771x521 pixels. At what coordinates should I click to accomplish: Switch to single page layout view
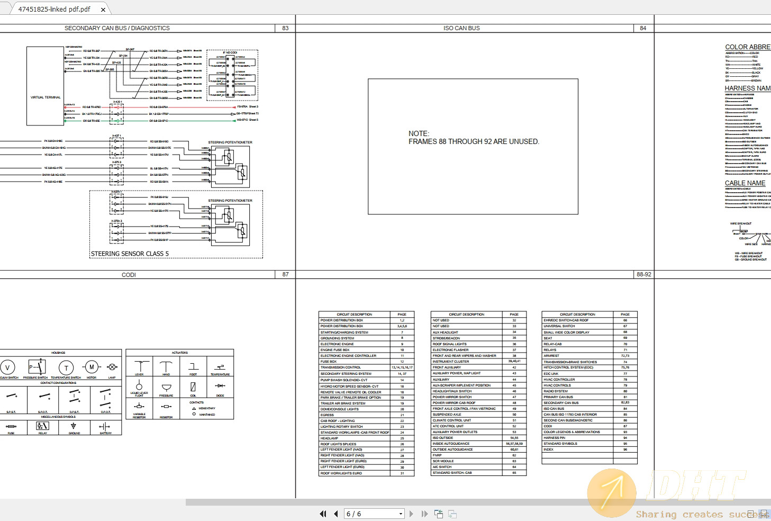[x=752, y=514]
